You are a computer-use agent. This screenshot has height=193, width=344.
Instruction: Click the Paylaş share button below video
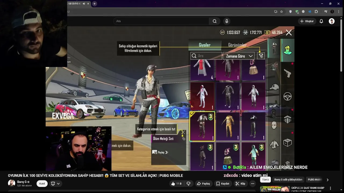203,184
